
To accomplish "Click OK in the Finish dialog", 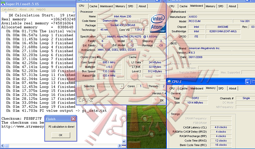I will click(61, 135).
